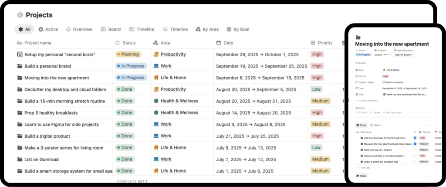Viewport: 446px width, 187px height.
Task: Click large folder icon atop apartment detail panel
Action: [358, 37]
